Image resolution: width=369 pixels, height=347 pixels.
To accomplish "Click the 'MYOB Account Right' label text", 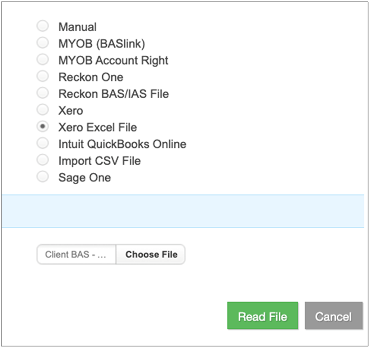I will click(113, 60).
